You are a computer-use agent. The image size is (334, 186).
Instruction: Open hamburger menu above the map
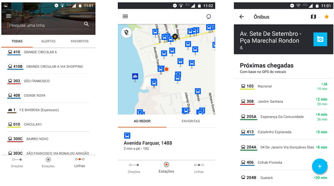coord(125,16)
